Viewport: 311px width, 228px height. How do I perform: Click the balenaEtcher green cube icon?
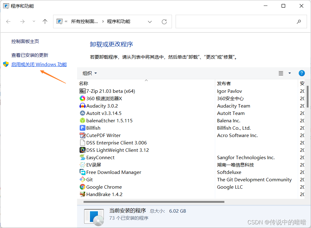click(x=82, y=120)
